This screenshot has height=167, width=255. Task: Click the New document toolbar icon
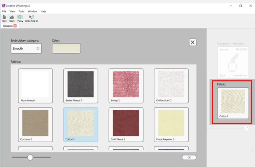tap(4, 18)
